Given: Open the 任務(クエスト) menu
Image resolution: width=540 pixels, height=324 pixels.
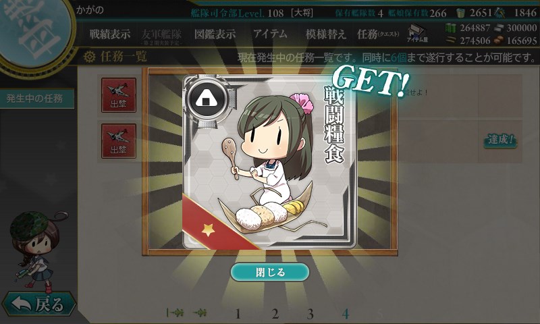Looking at the screenshot, I should (378, 34).
